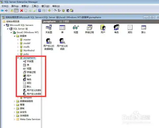Click the Run a Wizard wand icon
The height and width of the screenshot is (128, 159).
click(x=55, y=11)
